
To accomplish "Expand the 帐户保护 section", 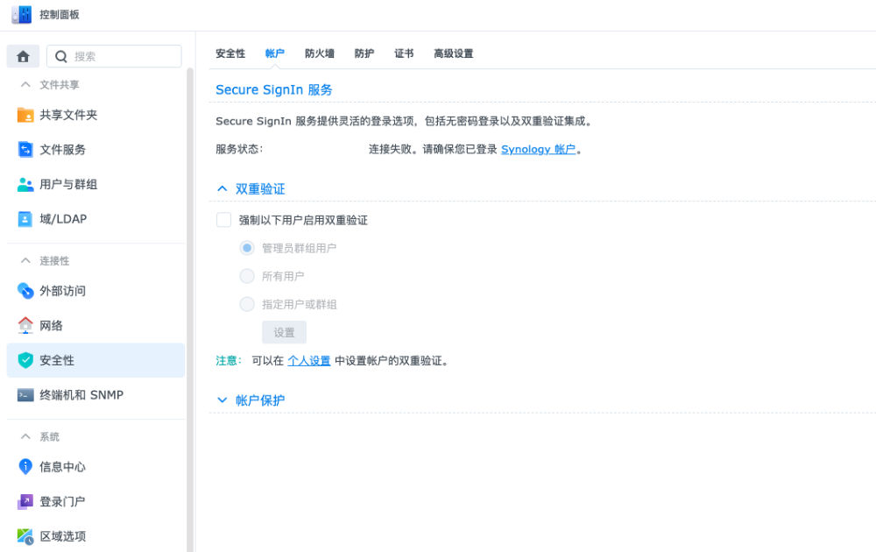I will point(222,400).
